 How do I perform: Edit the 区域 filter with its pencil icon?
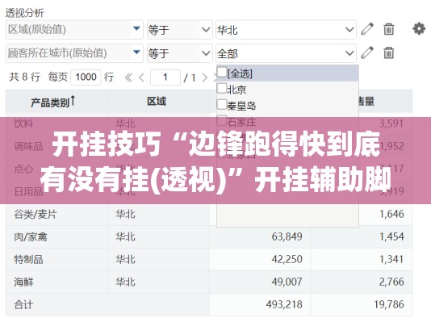(x=367, y=29)
